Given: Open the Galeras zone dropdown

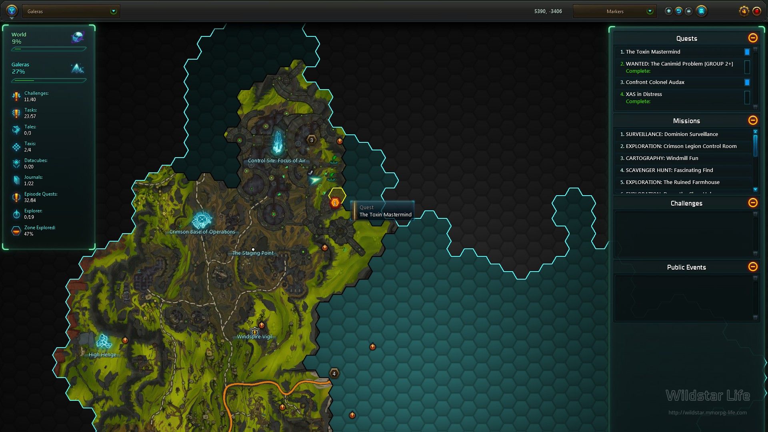Looking at the screenshot, I should tap(71, 11).
